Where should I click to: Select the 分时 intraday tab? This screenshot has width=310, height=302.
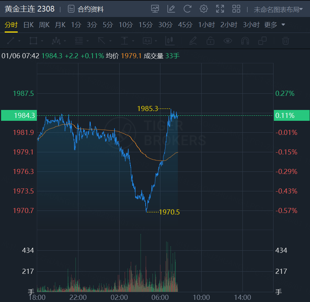tap(11, 25)
